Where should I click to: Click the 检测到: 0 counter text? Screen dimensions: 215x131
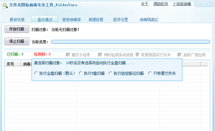[x=42, y=54]
